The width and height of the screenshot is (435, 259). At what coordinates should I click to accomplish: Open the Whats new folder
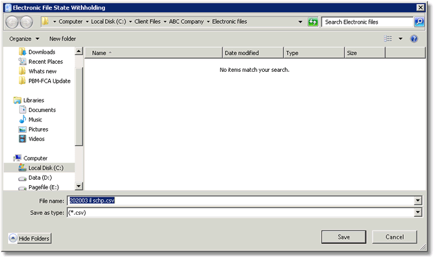(x=42, y=71)
